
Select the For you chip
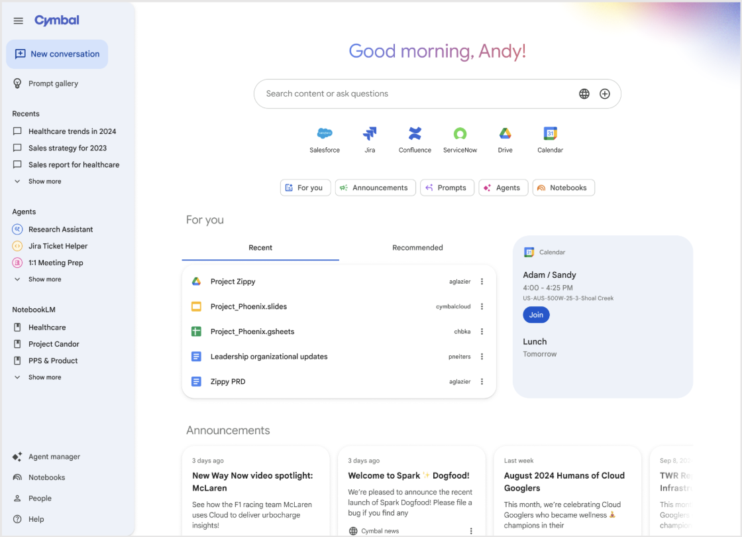coord(305,188)
